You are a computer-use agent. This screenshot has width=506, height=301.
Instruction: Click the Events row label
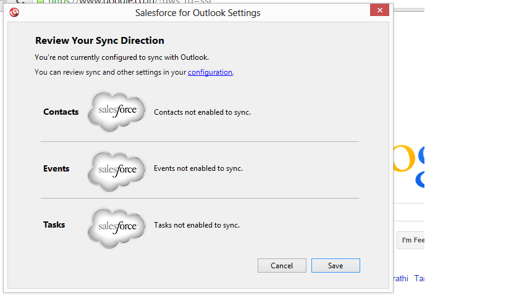pyautogui.click(x=56, y=169)
